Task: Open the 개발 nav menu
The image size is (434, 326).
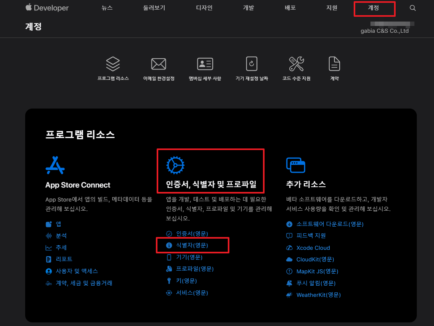Action: (248, 8)
